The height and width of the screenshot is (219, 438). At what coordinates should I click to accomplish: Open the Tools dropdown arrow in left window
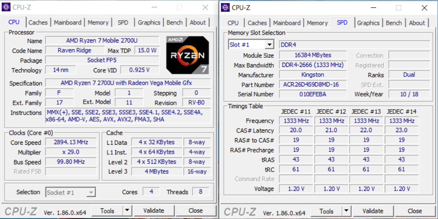click(127, 210)
